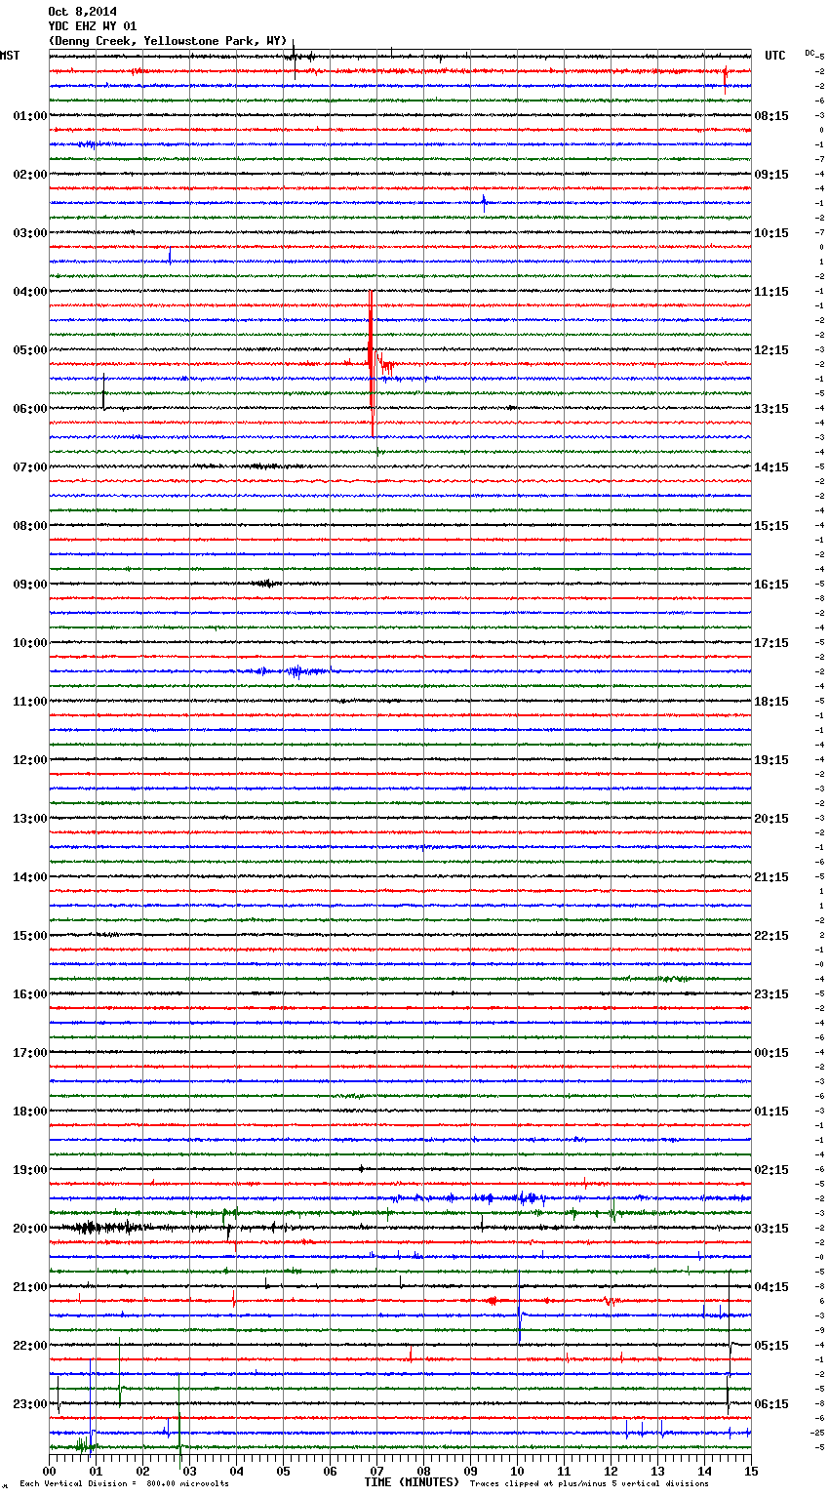This screenshot has width=829, height=1497.
Task: Click the "MST" time zone label
Action: pyautogui.click(x=10, y=56)
